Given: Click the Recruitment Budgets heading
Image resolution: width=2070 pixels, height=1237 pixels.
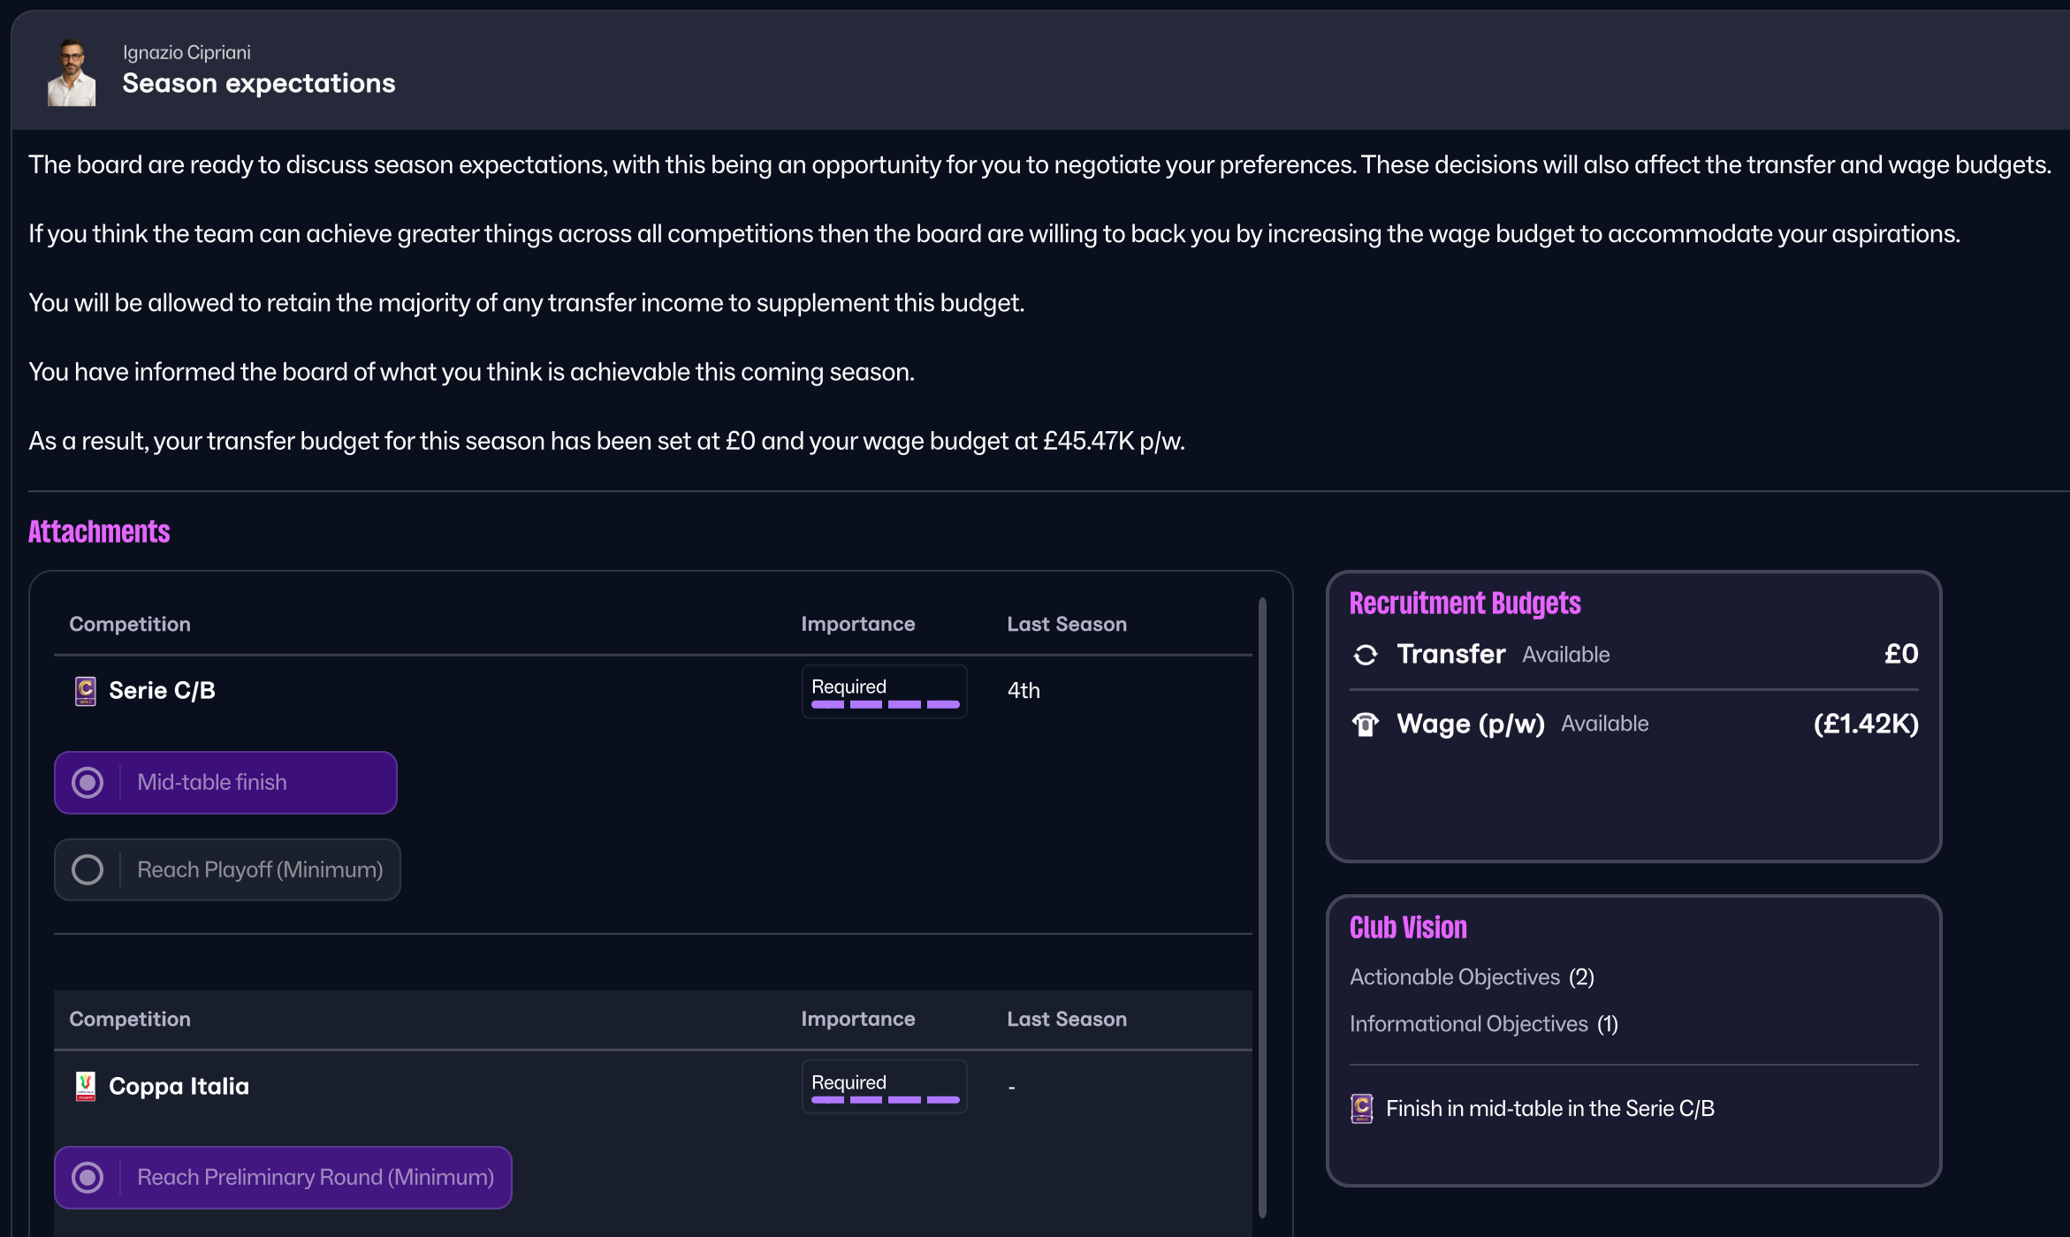Looking at the screenshot, I should tap(1465, 603).
